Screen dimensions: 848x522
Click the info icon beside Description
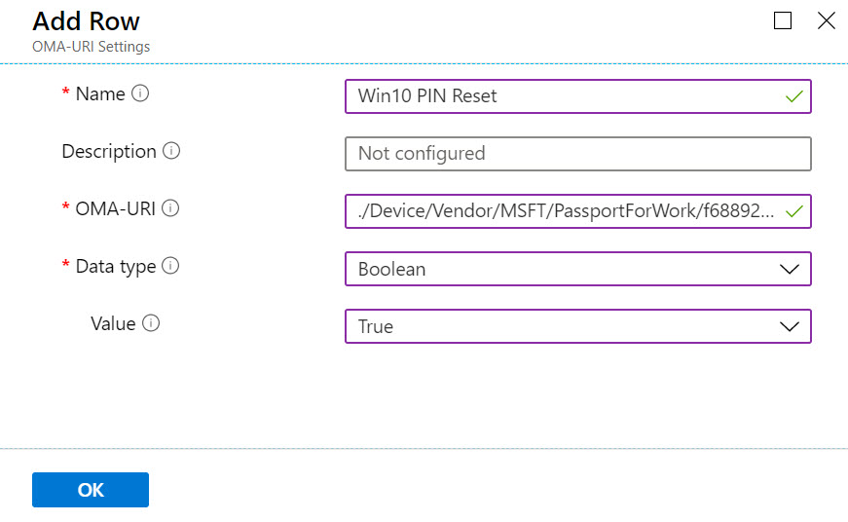tap(171, 151)
